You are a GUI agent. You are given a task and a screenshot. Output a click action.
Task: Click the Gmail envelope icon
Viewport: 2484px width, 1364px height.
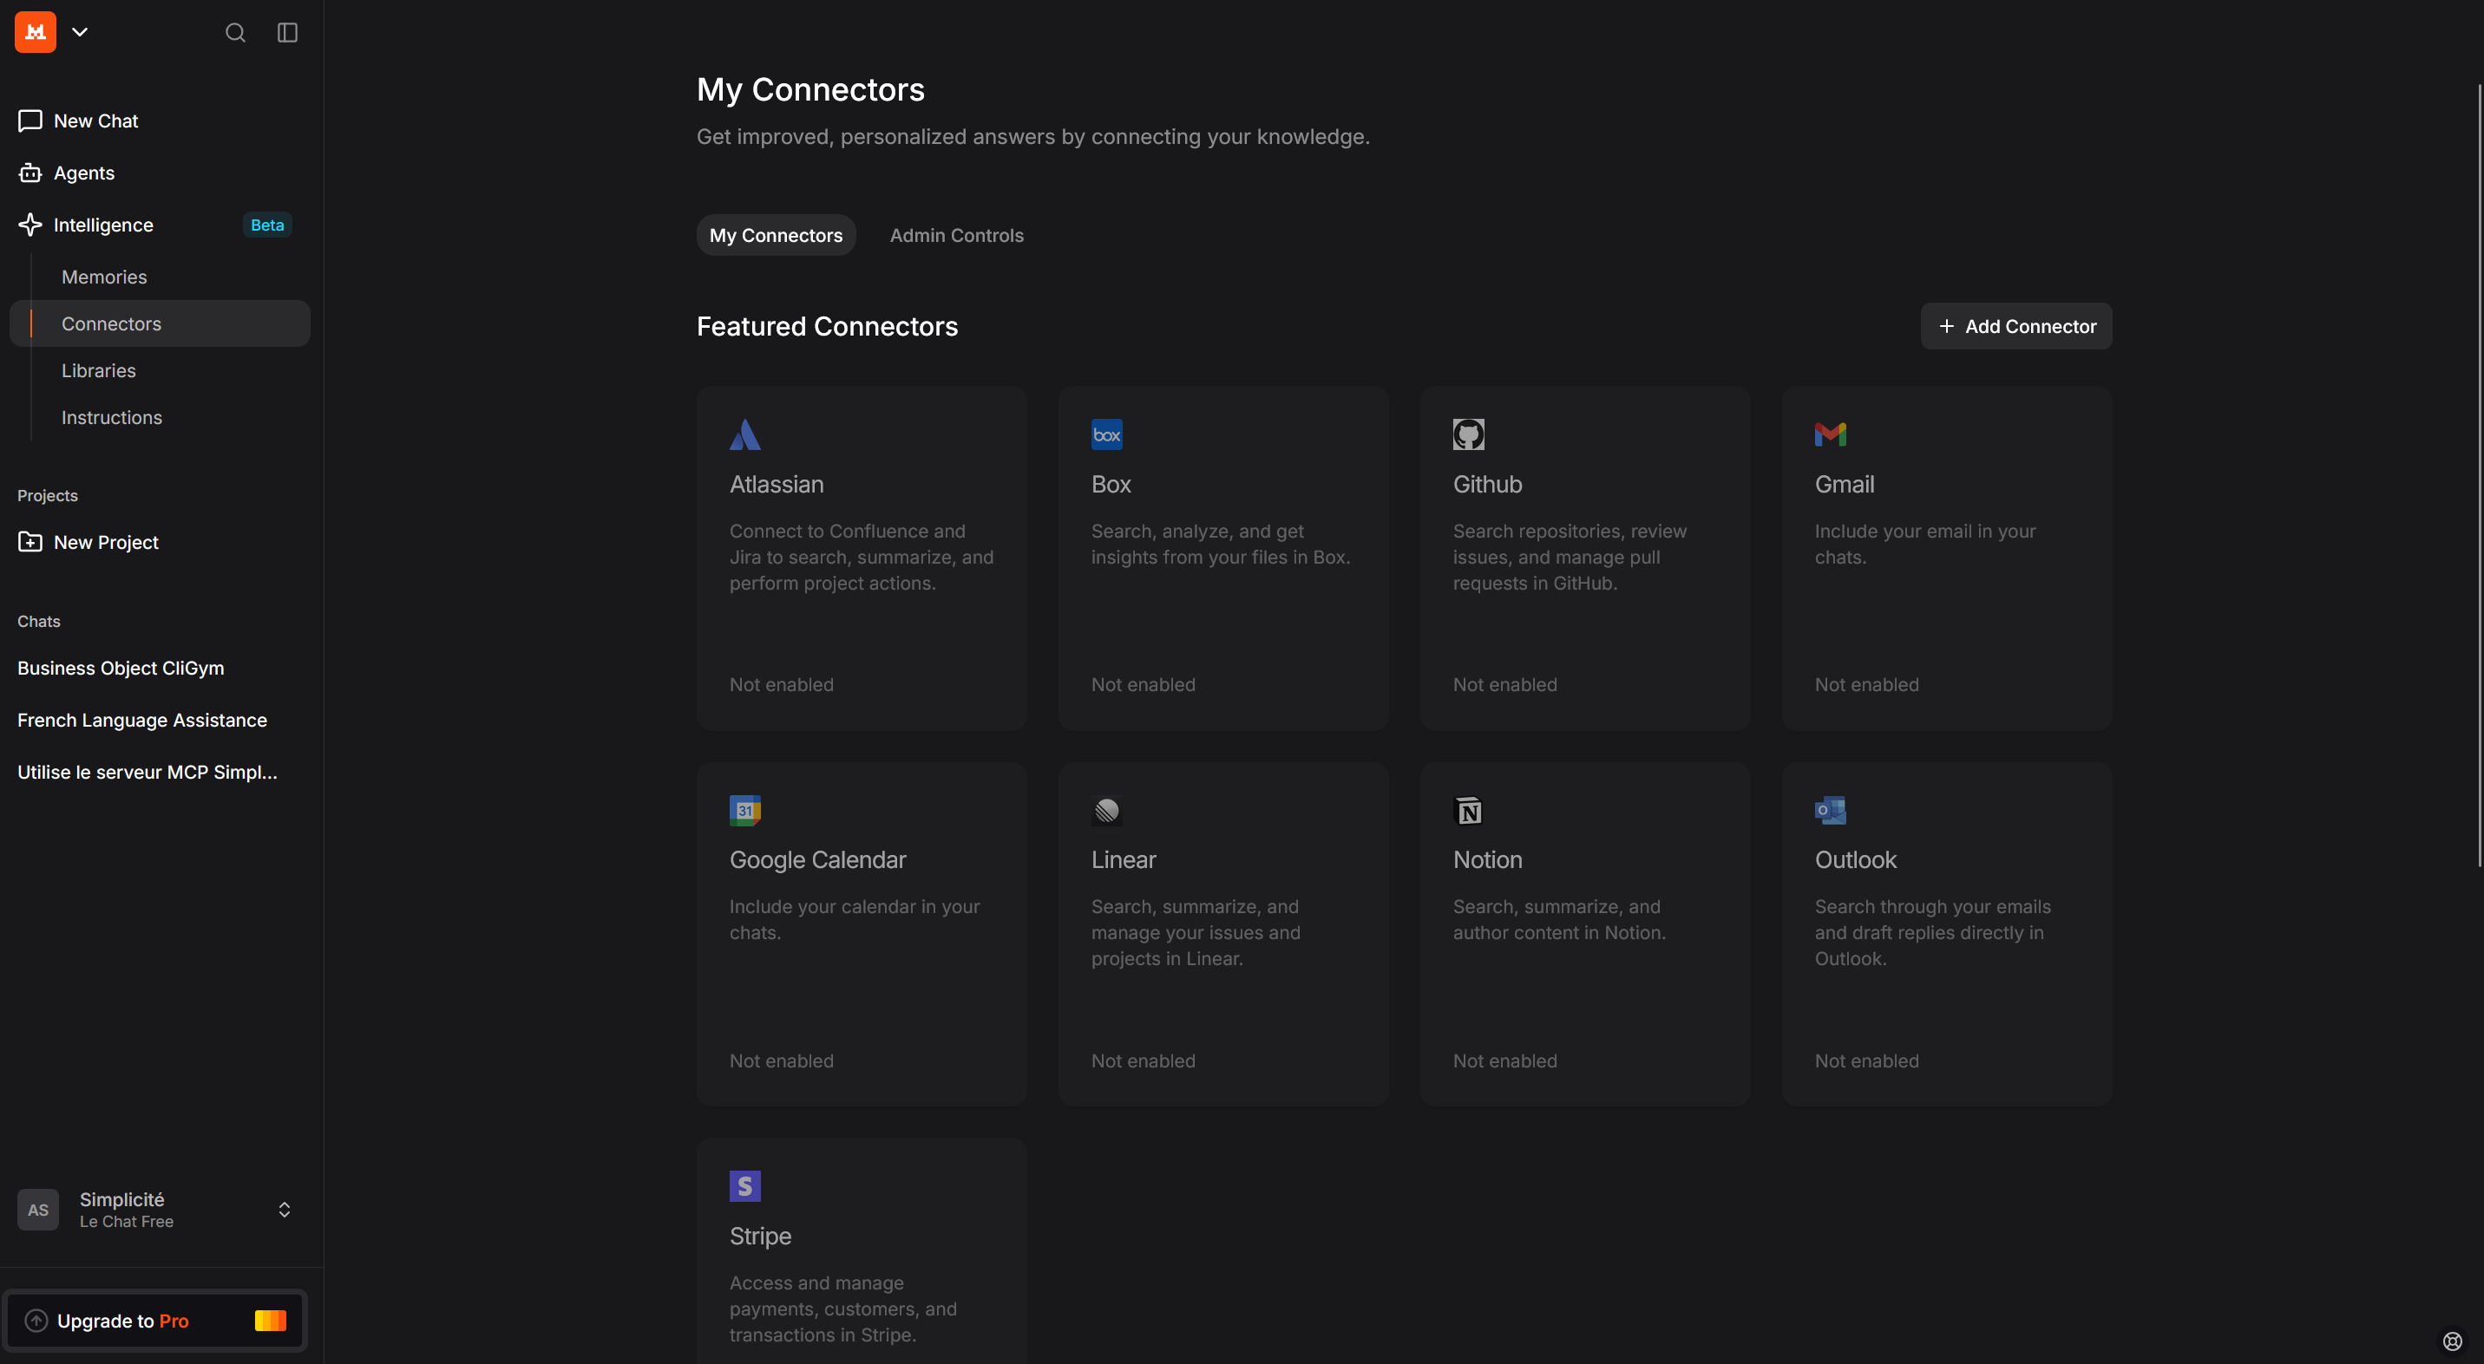[x=1830, y=434]
